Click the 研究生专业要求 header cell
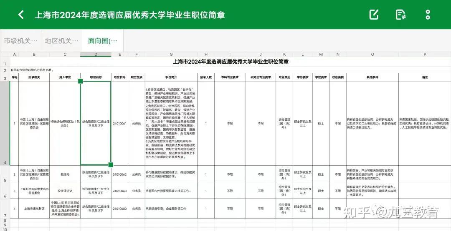Screen dimensions: 451x231 pyautogui.click(x=261, y=77)
